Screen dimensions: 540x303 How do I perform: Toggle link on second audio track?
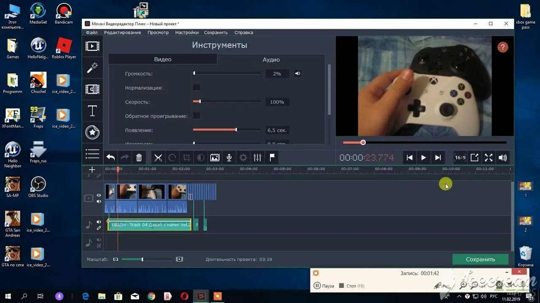(x=99, y=246)
